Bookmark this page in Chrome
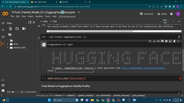184x103 pixels. pyautogui.click(x=161, y=7)
